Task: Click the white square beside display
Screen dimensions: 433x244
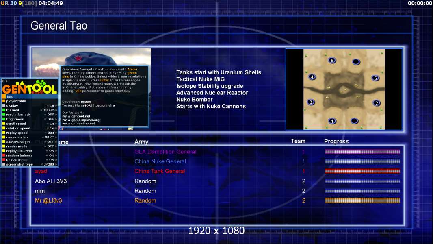Action: (4, 106)
